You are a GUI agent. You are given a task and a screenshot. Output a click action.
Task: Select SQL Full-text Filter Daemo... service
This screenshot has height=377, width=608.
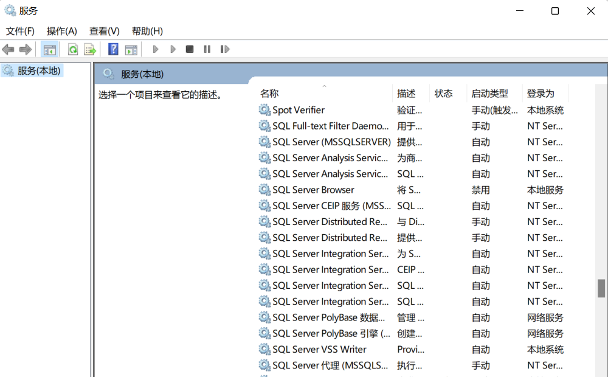tap(330, 126)
